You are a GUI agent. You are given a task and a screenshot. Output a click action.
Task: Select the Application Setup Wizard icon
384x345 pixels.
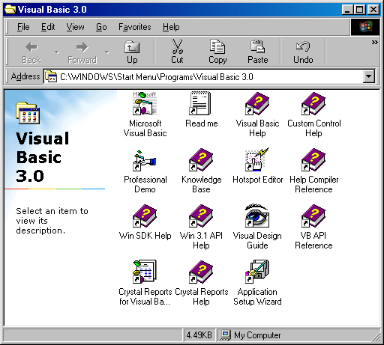click(257, 272)
